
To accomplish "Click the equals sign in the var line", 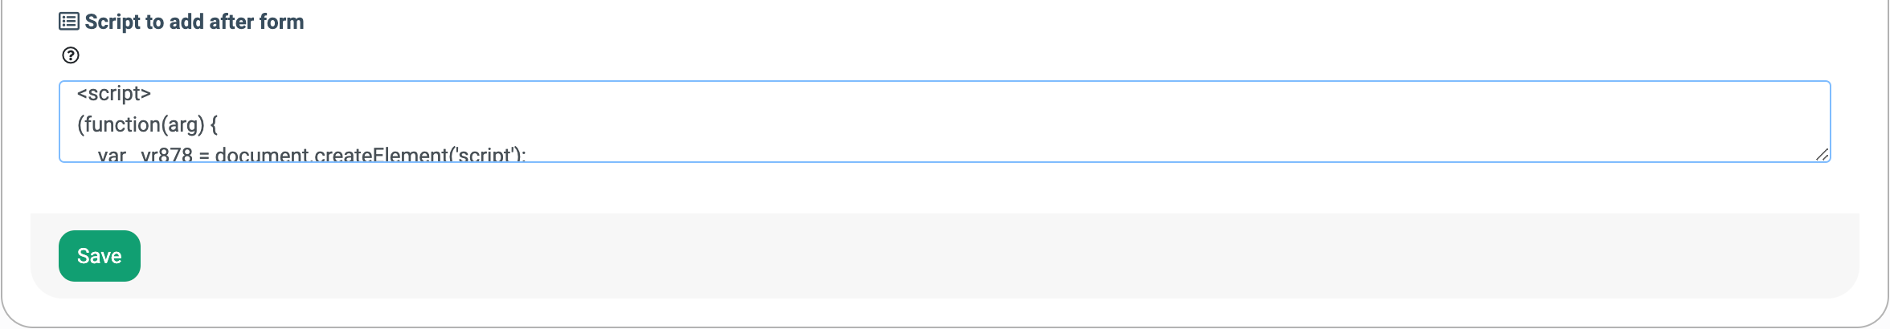I will tap(204, 154).
